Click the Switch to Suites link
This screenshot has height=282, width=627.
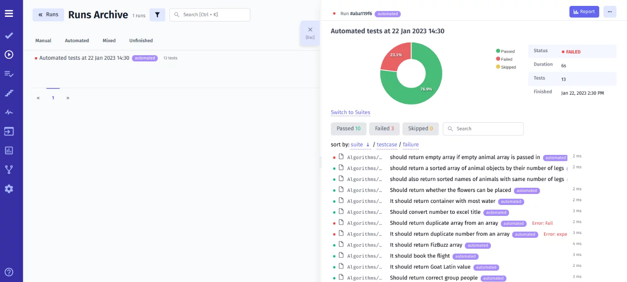(x=350, y=112)
